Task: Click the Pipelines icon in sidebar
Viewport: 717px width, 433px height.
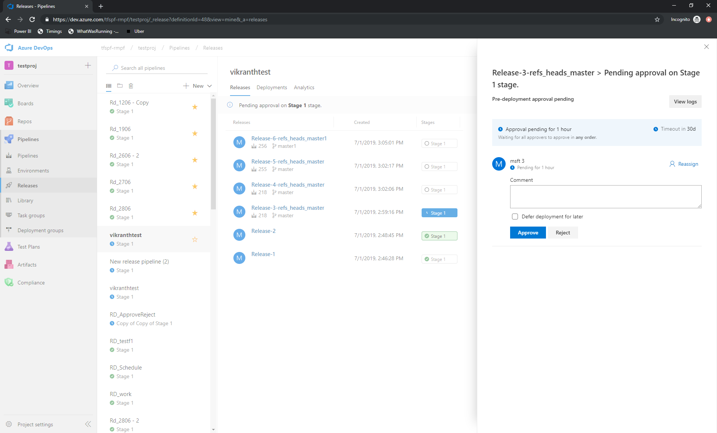Action: [10, 139]
